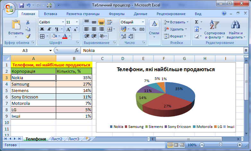Open the Office button menu
Viewport: 251px width, 151px height.
[x=9, y=9]
